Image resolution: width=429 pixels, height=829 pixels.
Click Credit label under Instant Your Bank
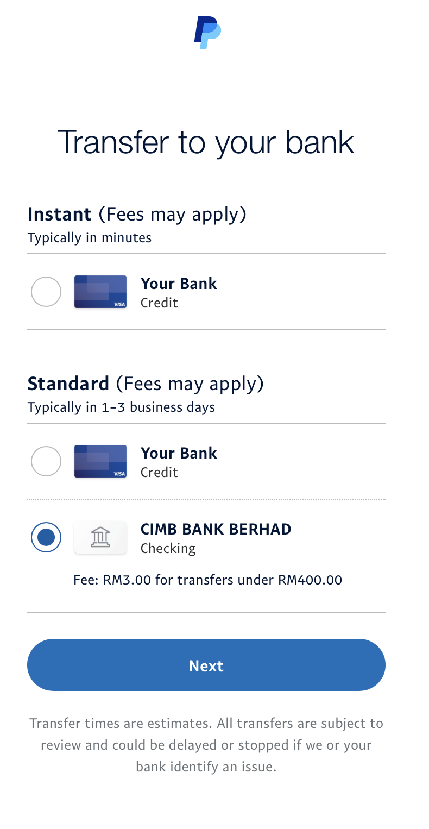coord(159,303)
